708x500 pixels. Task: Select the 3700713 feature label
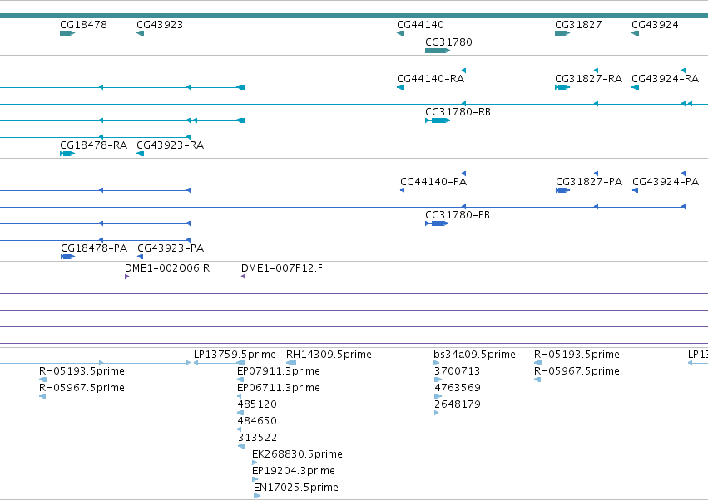click(457, 371)
